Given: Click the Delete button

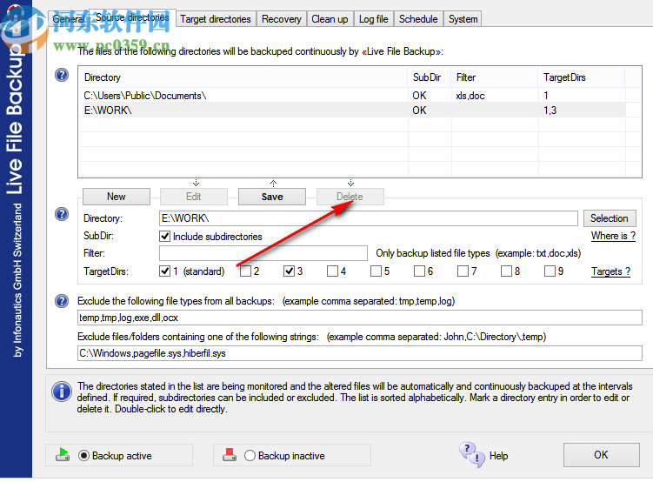Looking at the screenshot, I should (x=350, y=197).
